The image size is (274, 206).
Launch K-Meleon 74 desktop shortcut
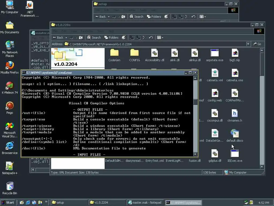point(10,88)
